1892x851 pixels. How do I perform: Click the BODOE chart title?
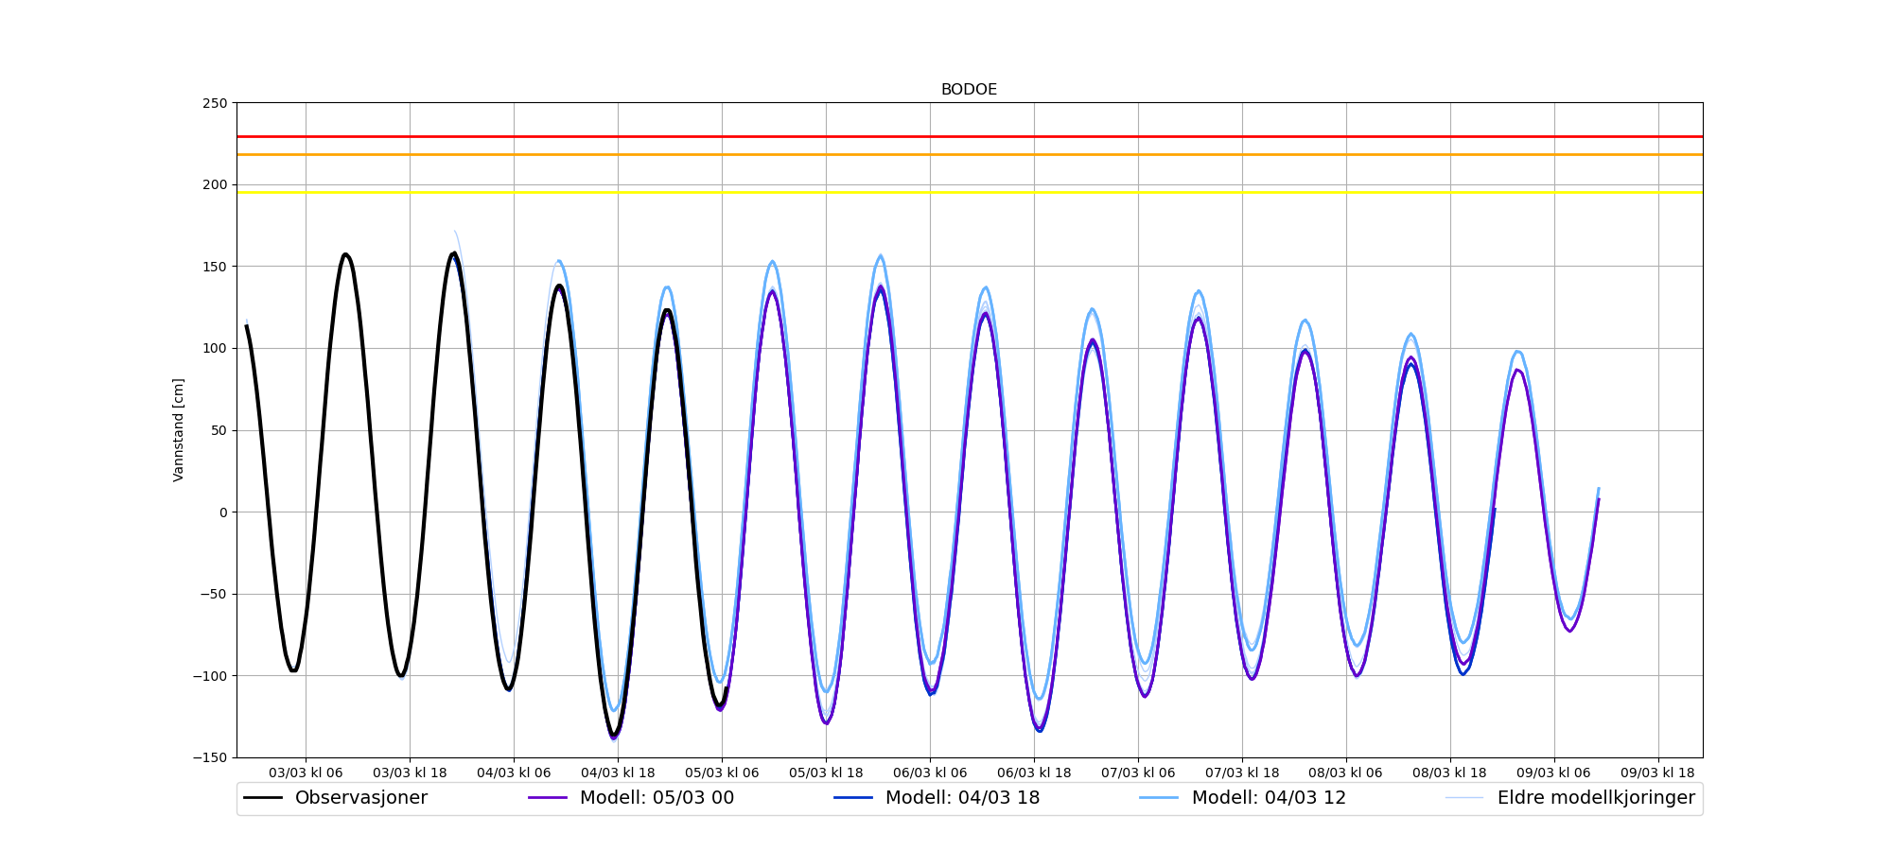[x=969, y=90]
